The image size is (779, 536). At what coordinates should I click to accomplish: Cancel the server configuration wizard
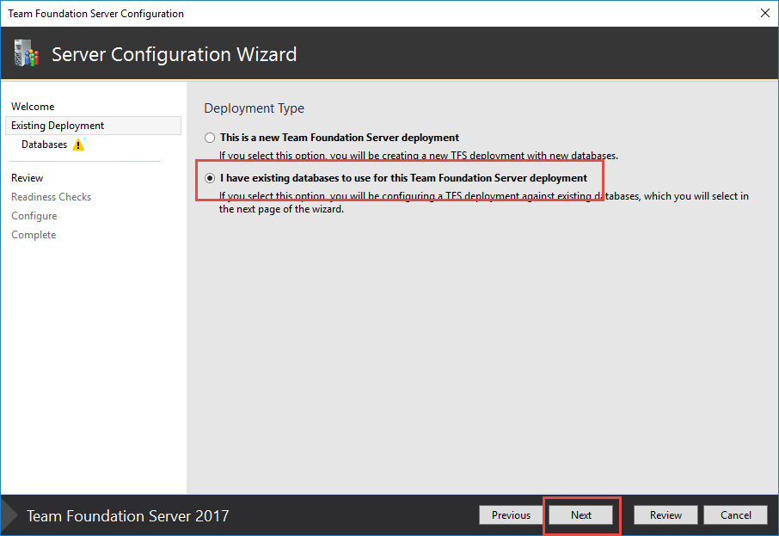[x=736, y=515]
